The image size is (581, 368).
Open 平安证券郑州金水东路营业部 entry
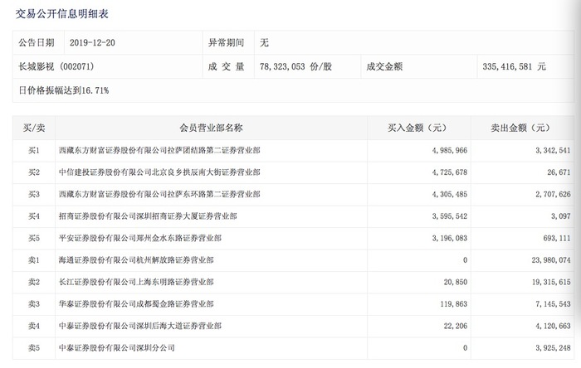(140, 238)
